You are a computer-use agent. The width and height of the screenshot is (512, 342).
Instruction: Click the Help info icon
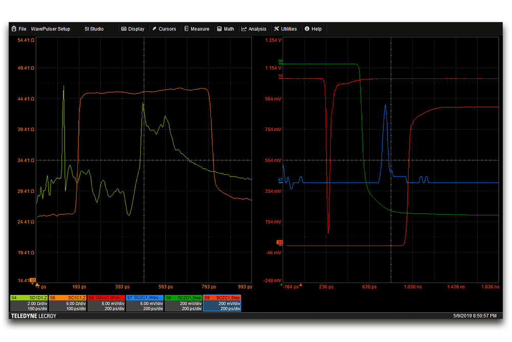pos(307,29)
